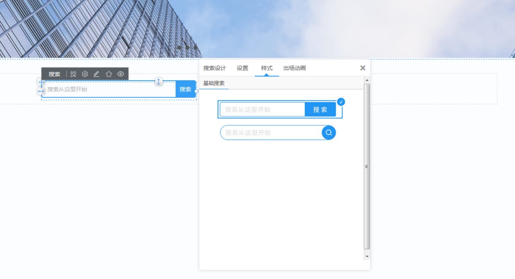Click the star favorite icon in toolbar
This screenshot has height=279, width=515.
[109, 74]
